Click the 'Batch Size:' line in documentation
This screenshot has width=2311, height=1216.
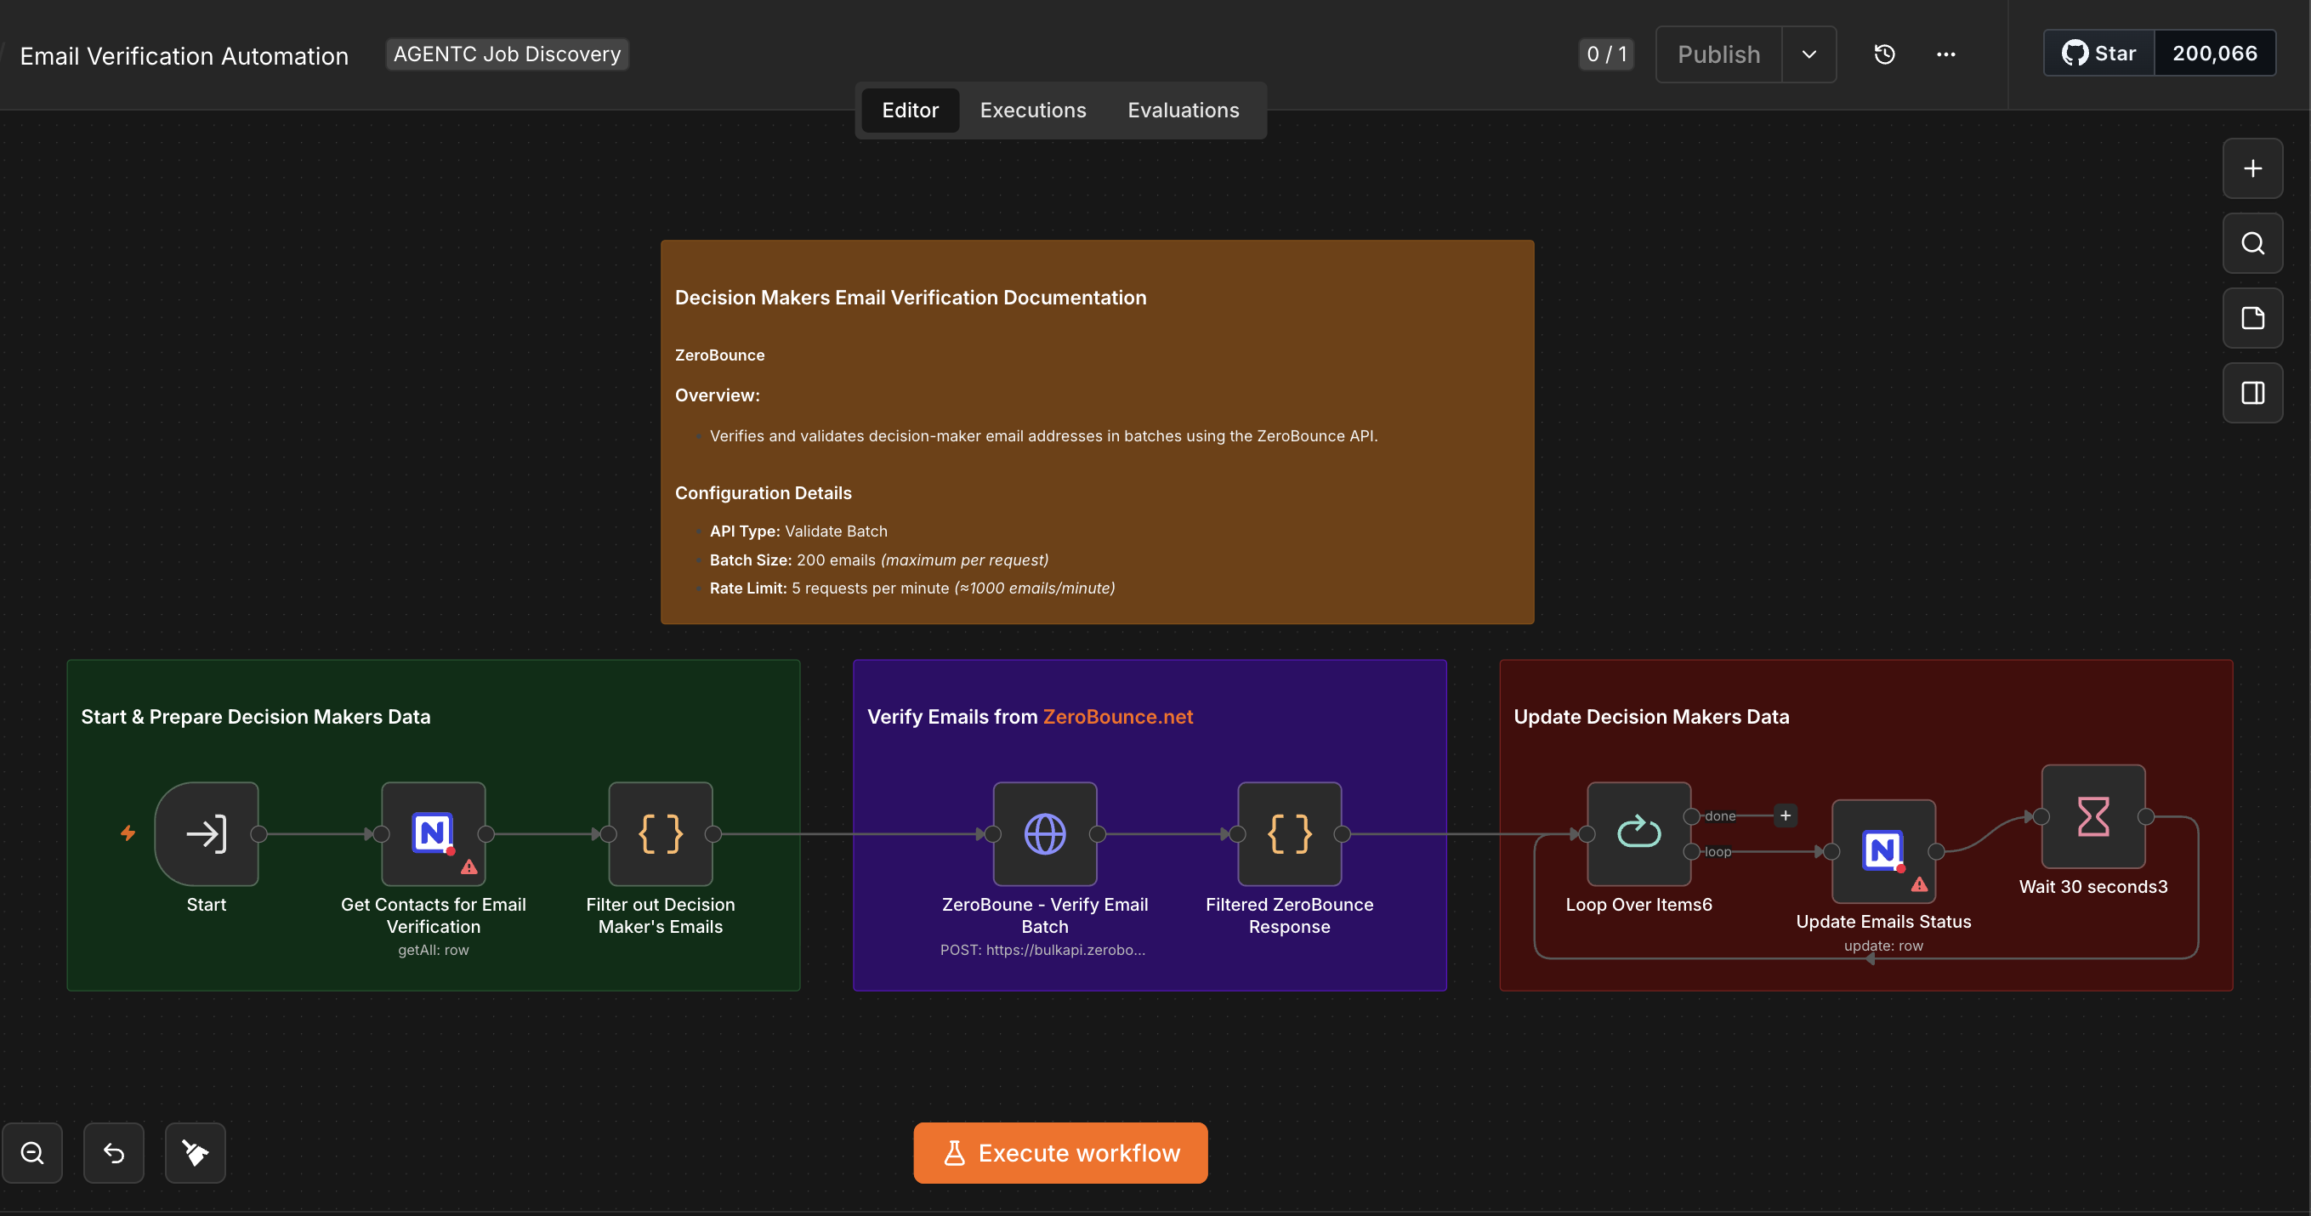click(879, 560)
